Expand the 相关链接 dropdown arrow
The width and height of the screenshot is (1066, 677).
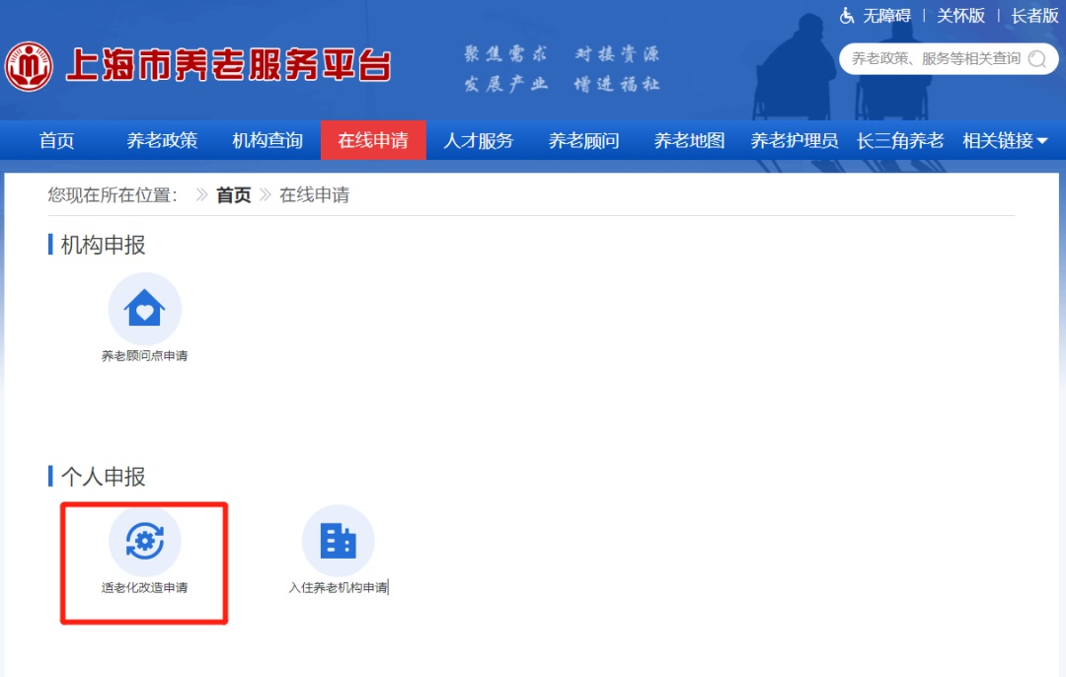click(1041, 141)
